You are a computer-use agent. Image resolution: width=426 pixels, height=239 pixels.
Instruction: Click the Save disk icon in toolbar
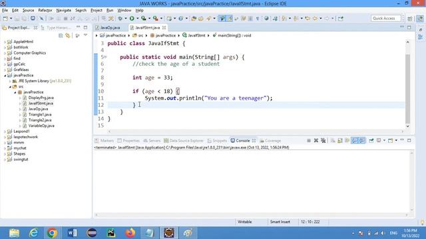[x=17, y=19]
